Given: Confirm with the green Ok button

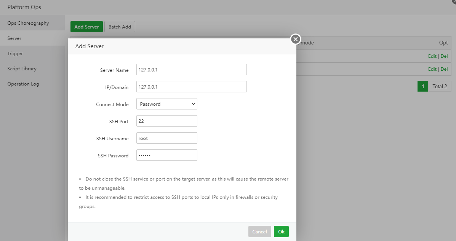Looking at the screenshot, I should point(281,231).
